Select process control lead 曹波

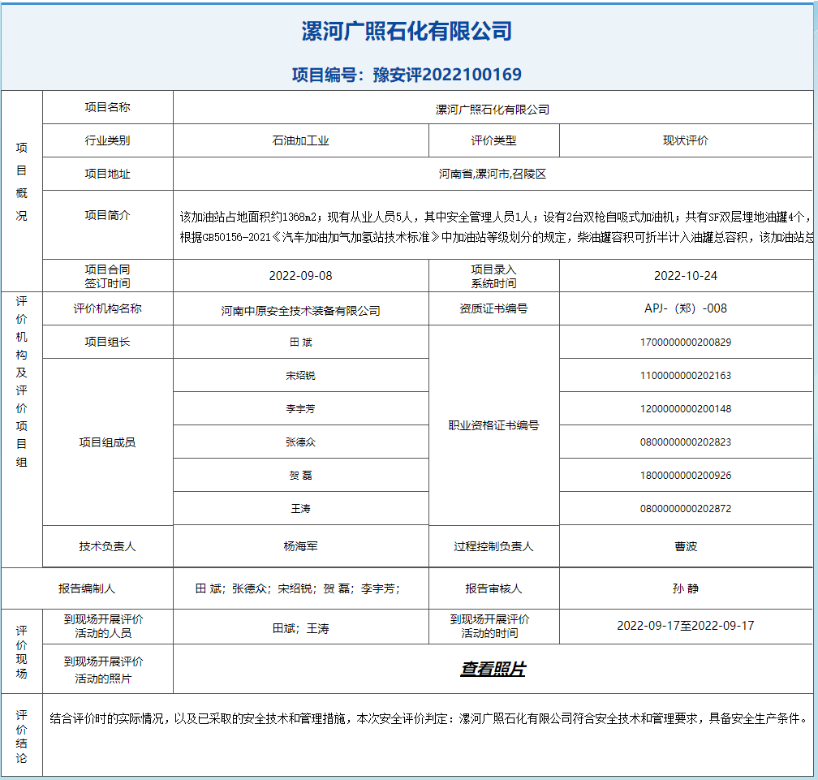(686, 546)
